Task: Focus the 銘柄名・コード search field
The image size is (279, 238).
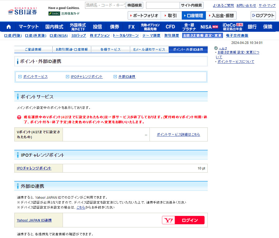Action: (x=105, y=5)
